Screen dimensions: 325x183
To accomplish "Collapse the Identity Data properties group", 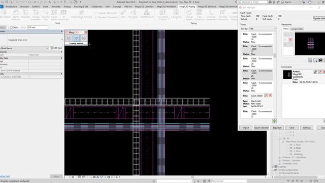I will 61,58.
